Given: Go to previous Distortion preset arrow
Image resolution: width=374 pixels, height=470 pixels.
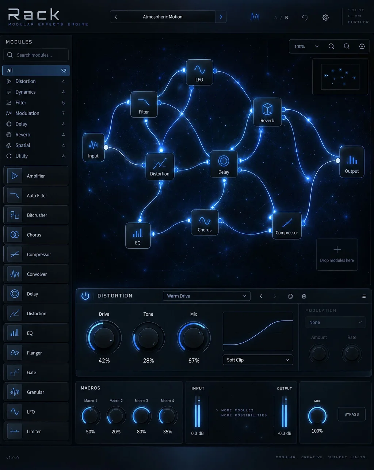Looking at the screenshot, I should 261,296.
